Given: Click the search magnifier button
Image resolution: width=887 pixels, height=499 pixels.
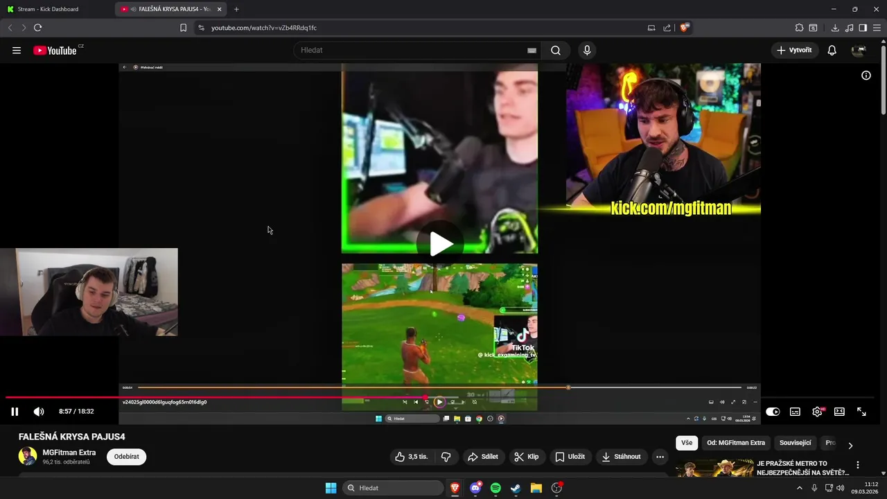Looking at the screenshot, I should [x=556, y=51].
